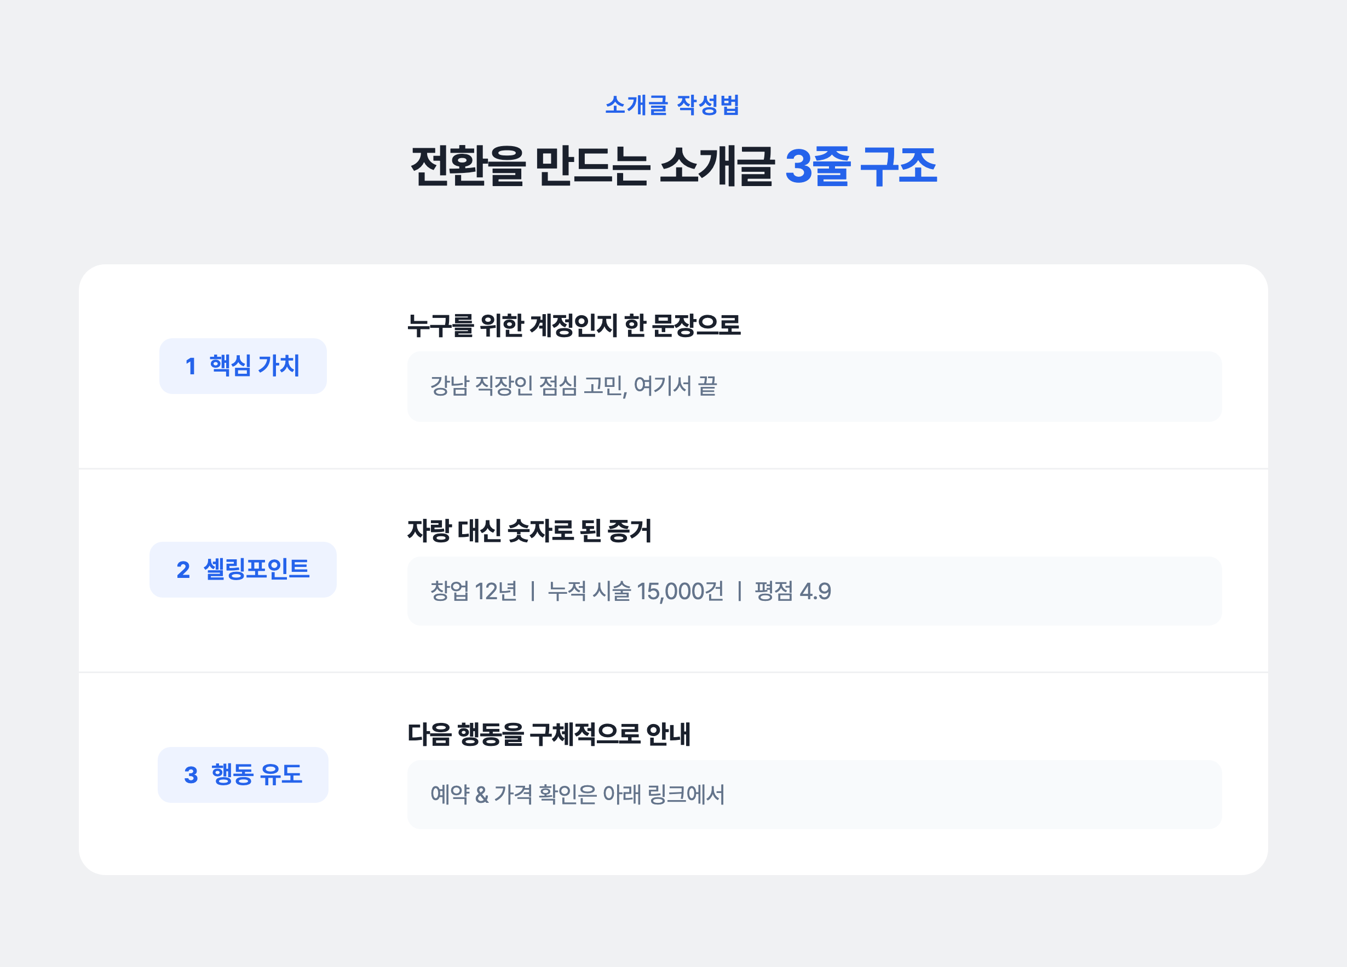This screenshot has height=967, width=1347.
Task: Click the number 1 in the first badge
Action: tap(191, 367)
